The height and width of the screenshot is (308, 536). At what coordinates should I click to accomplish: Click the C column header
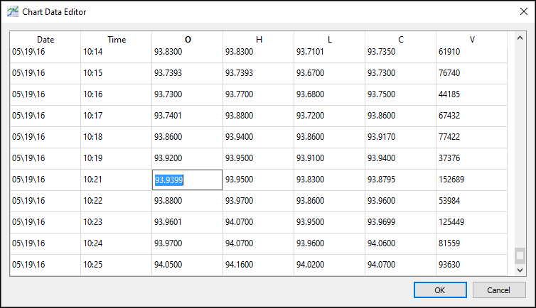(401, 40)
